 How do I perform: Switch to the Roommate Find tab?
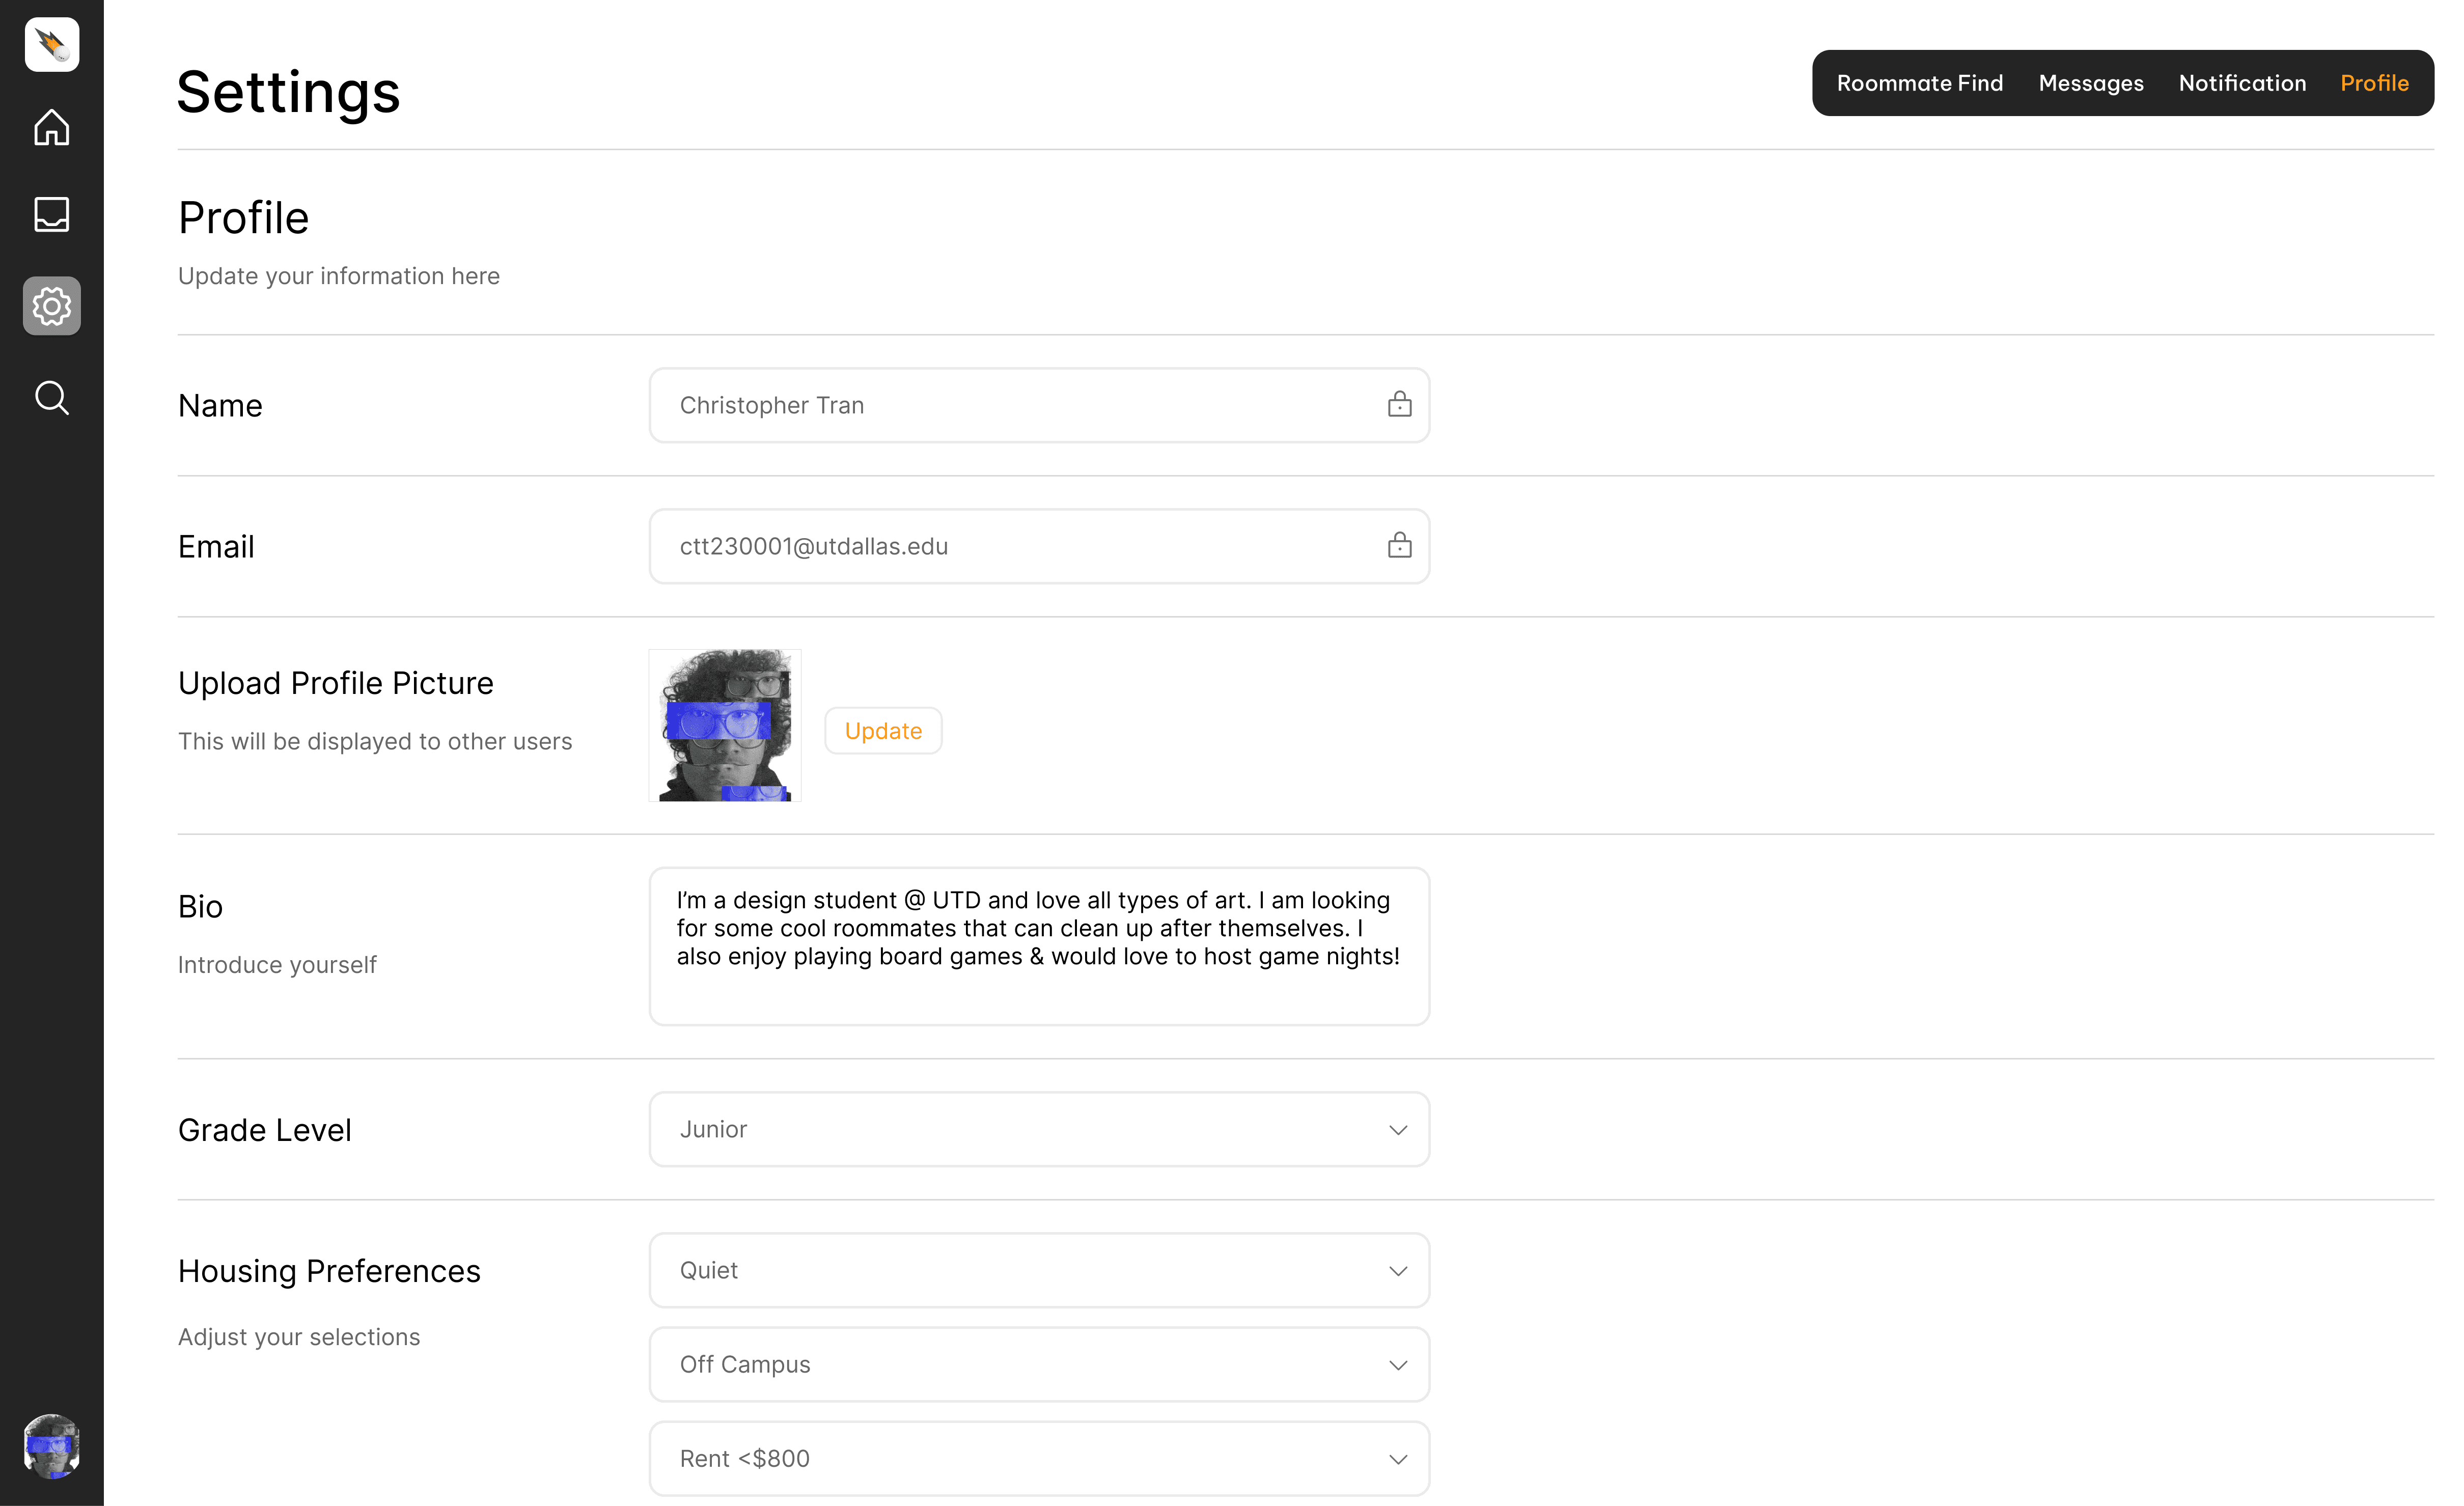click(x=1919, y=83)
